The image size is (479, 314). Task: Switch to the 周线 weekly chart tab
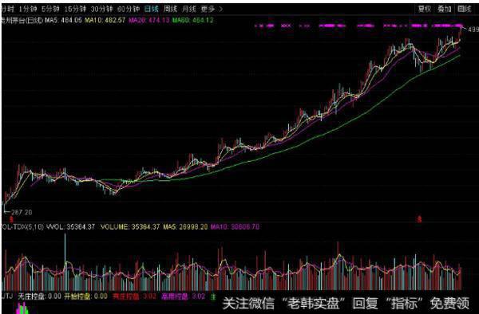(x=170, y=9)
